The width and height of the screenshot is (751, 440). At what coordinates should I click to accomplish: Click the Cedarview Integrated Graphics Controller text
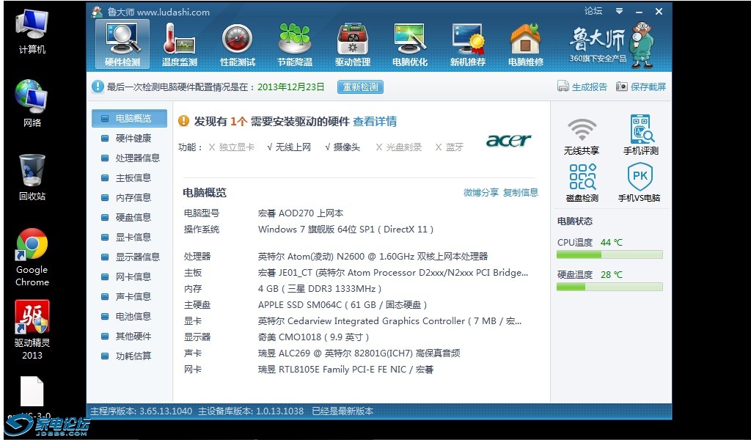[390, 321]
